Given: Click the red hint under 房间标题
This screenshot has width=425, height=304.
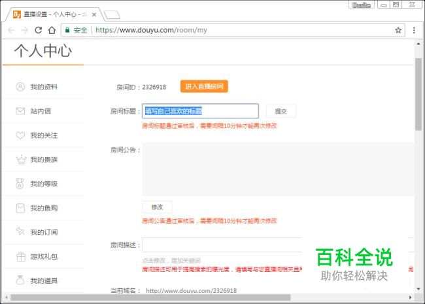Looking at the screenshot, I should (x=209, y=126).
